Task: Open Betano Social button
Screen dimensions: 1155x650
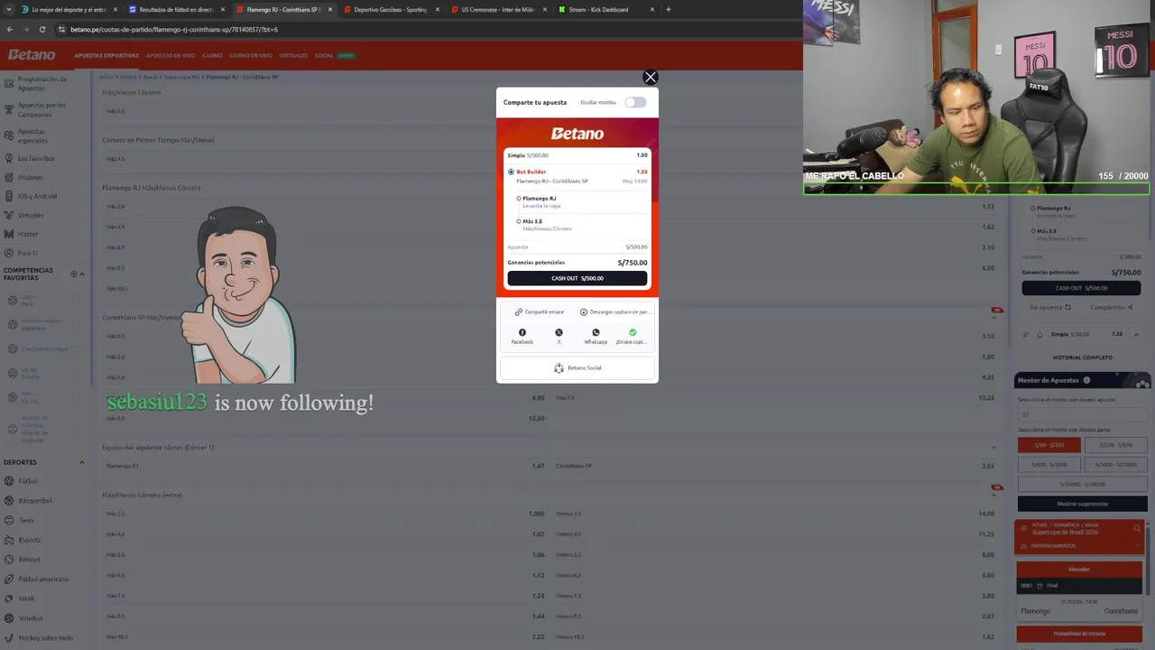Action: pos(577,368)
